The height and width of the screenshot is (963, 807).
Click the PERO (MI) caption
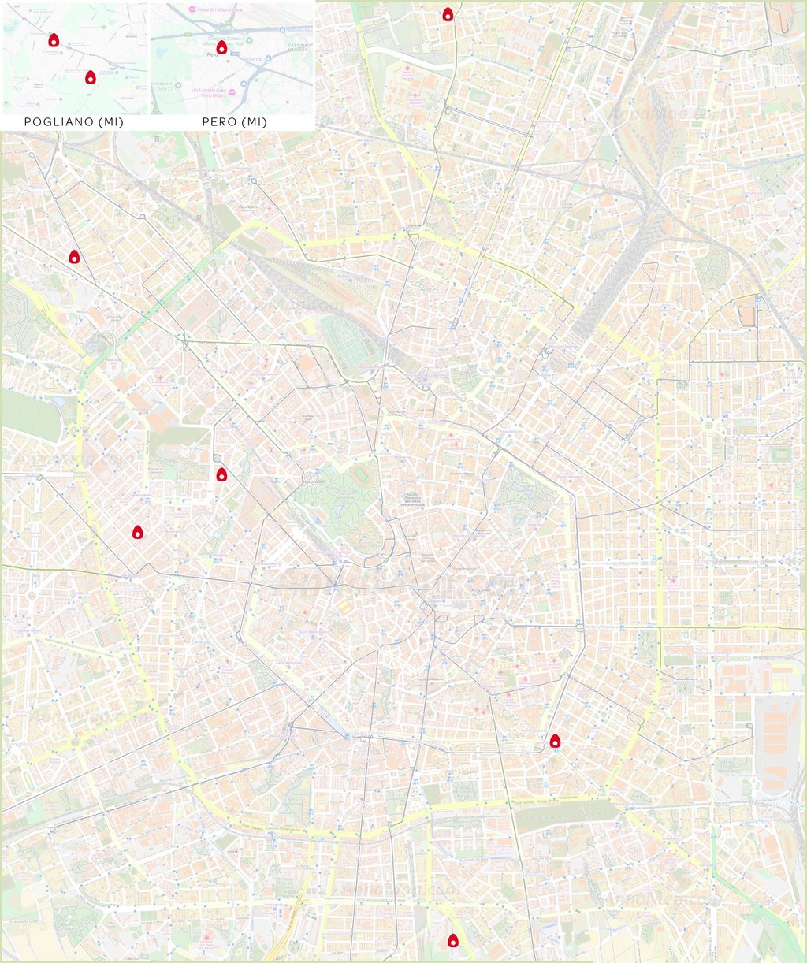click(x=235, y=122)
